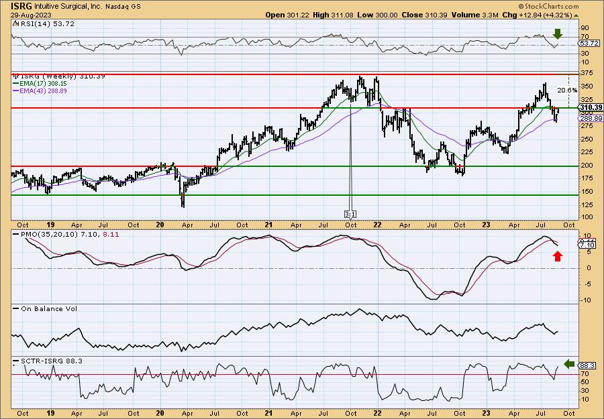Click the 88.3 SCTR value tag on right
This screenshot has height=419, width=604.
[588, 365]
